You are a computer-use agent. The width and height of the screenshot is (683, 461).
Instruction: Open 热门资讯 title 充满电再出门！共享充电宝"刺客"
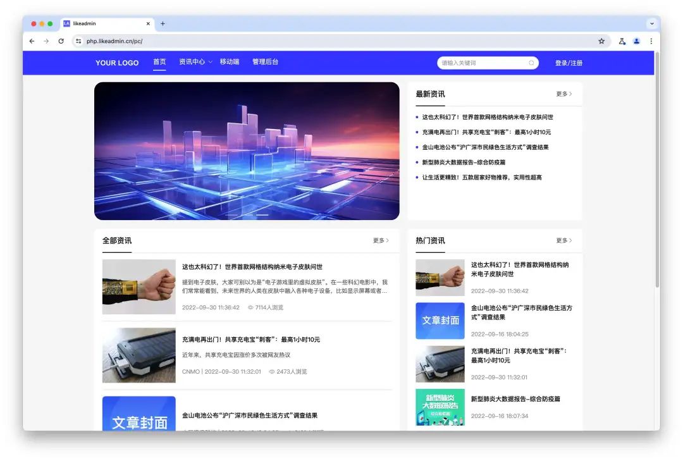click(519, 355)
